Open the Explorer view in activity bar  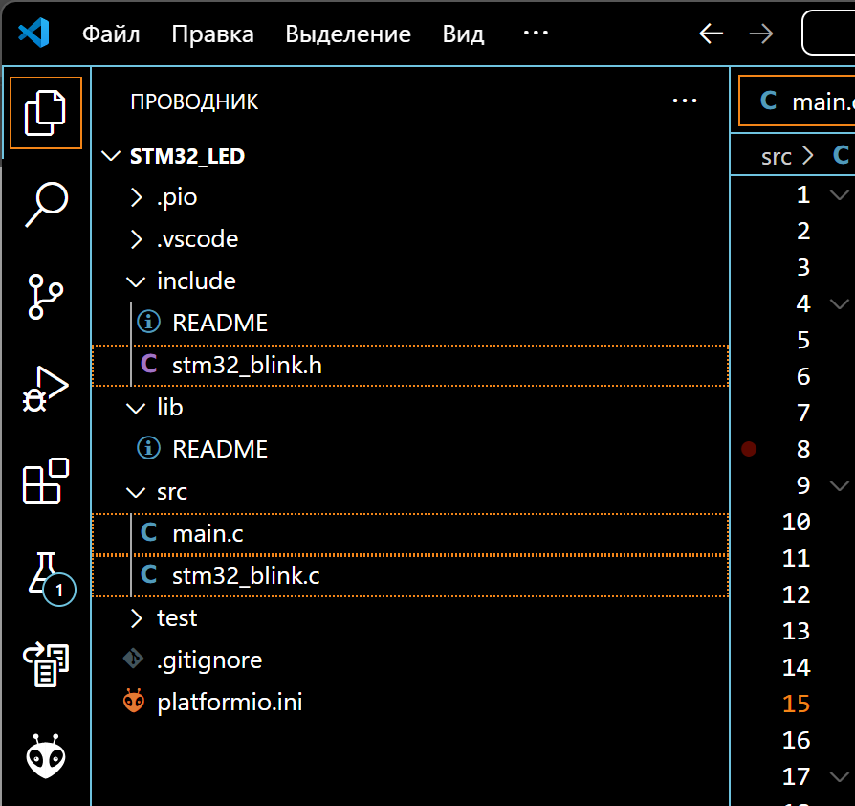[46, 113]
